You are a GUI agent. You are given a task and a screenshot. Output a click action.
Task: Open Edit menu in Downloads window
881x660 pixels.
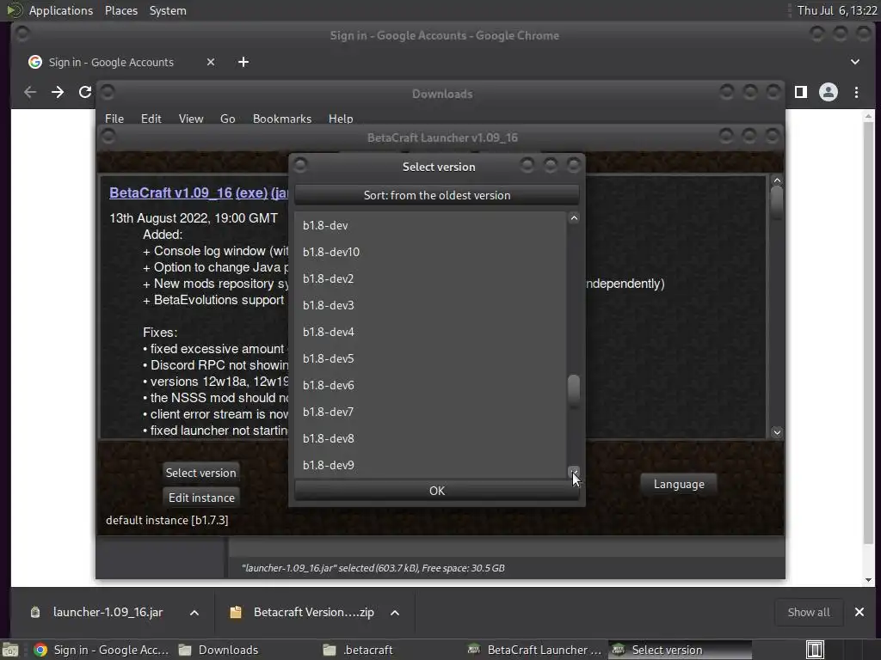click(x=151, y=119)
